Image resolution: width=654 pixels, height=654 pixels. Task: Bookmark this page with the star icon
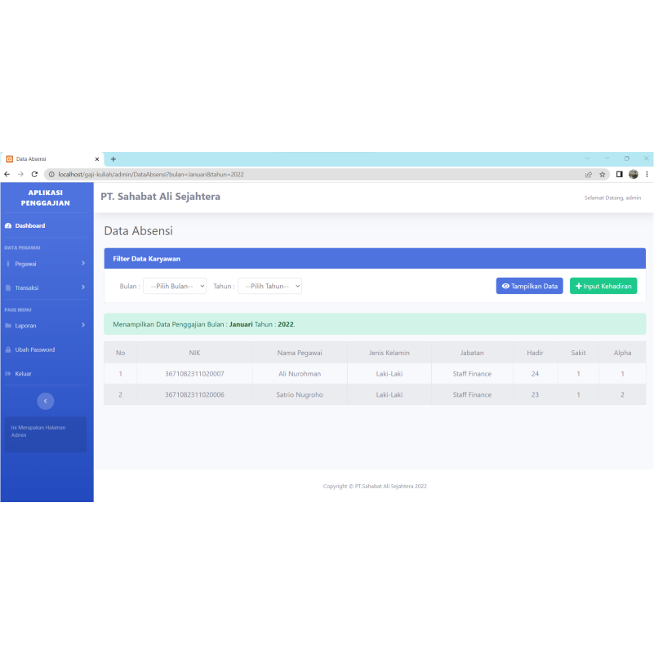(x=603, y=174)
